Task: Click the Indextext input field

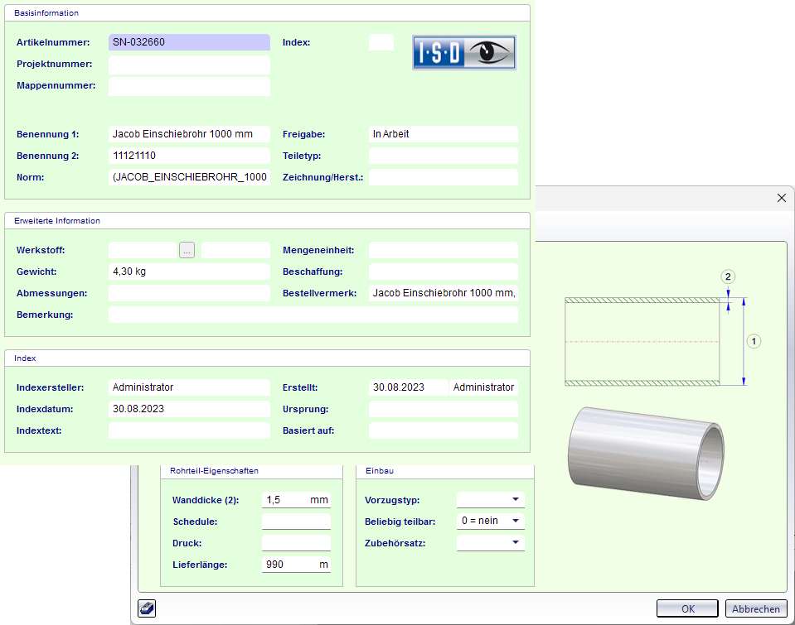Action: tap(189, 430)
